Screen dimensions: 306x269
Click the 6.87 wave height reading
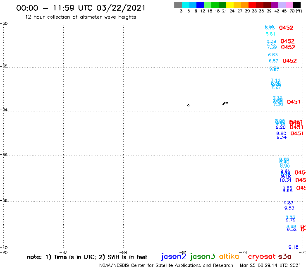click(x=274, y=61)
